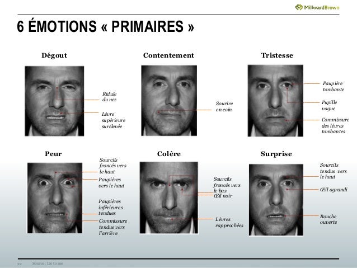Select the Dégout face photo
Screen dimensions: 357x268
pyautogui.click(x=54, y=101)
